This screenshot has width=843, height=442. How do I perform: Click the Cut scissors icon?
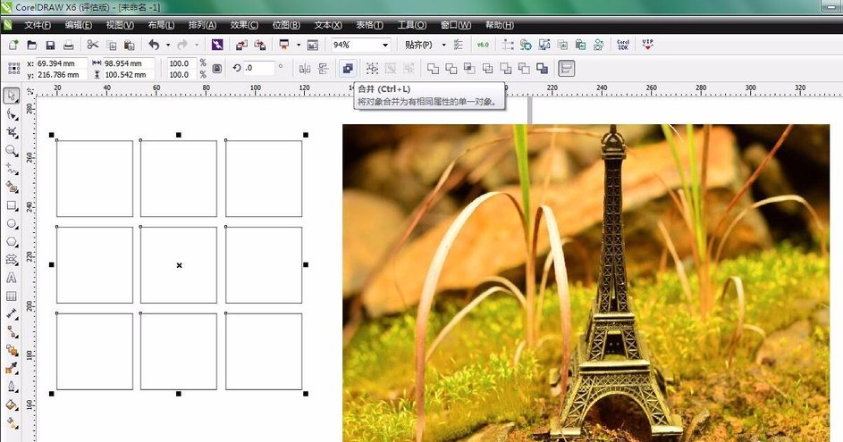pos(93,45)
